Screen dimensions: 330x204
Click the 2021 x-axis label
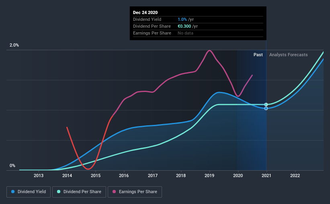coord(266,175)
